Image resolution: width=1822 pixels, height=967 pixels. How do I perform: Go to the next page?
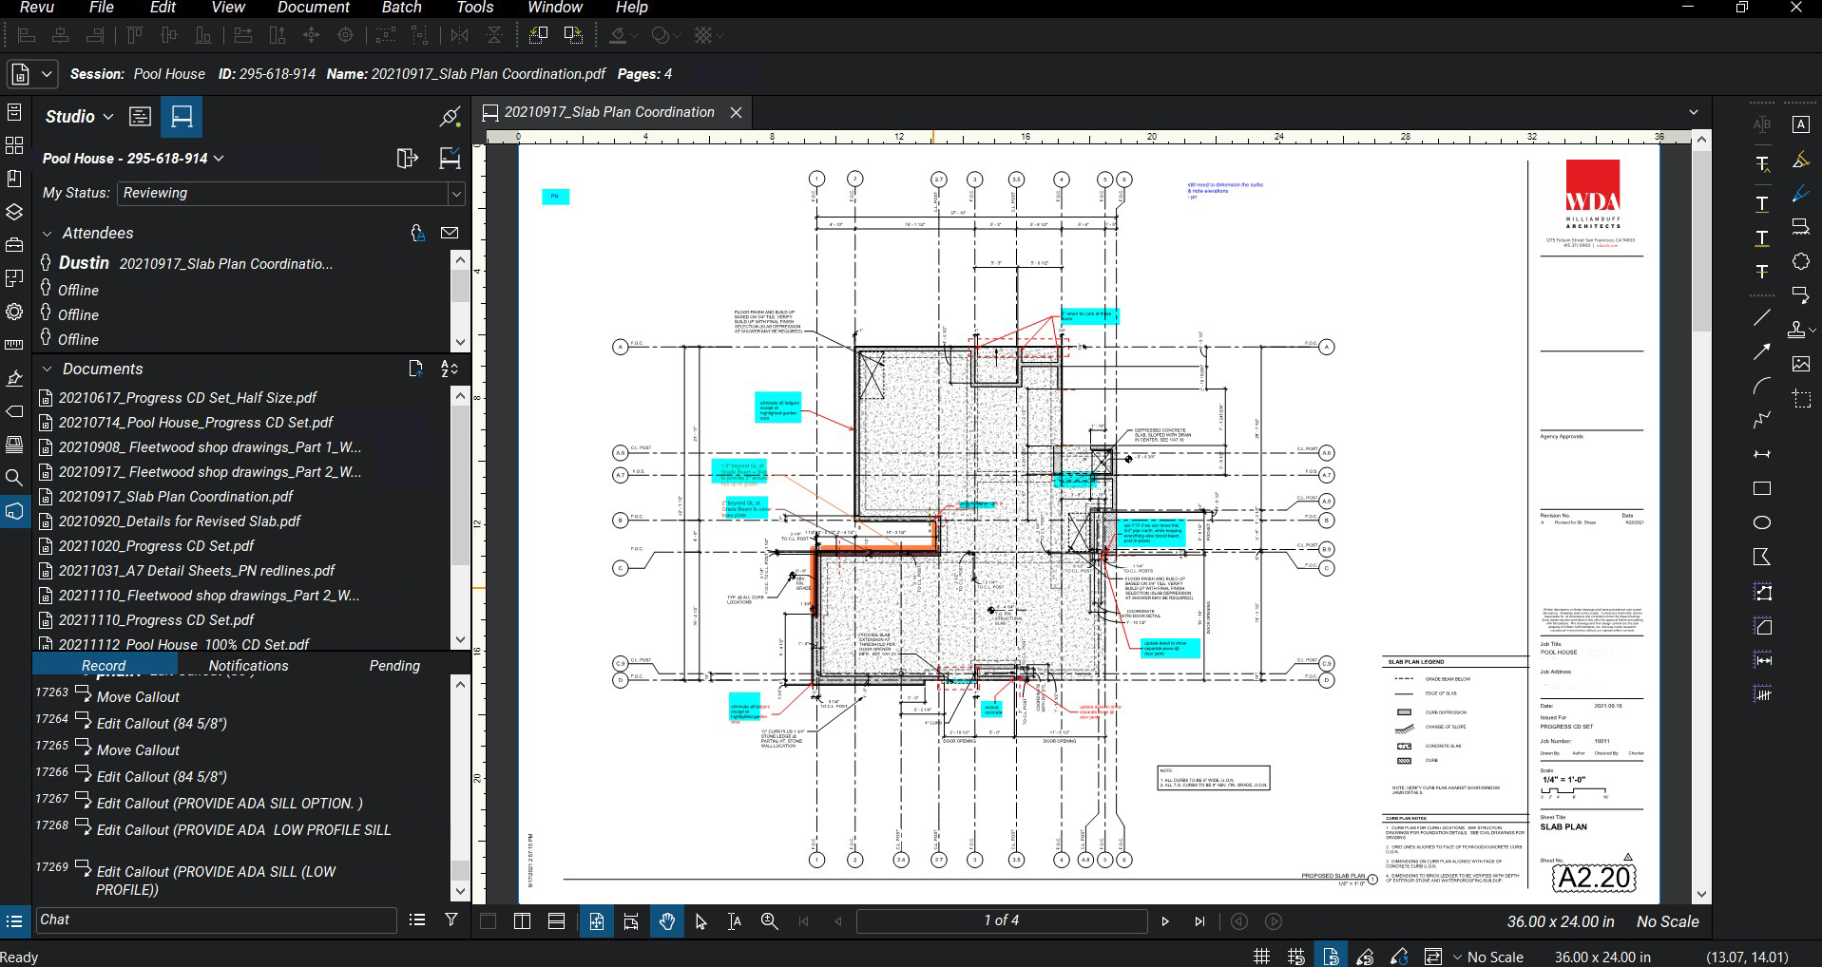pyautogui.click(x=1165, y=921)
